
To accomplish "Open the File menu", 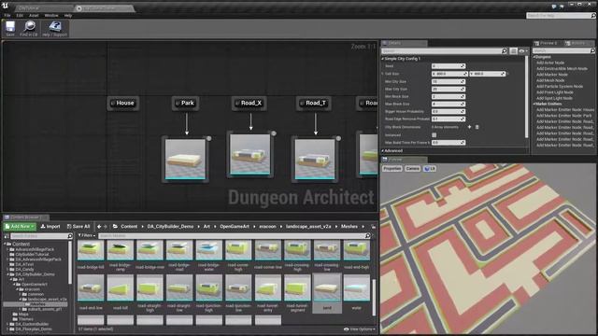I will 7,16.
